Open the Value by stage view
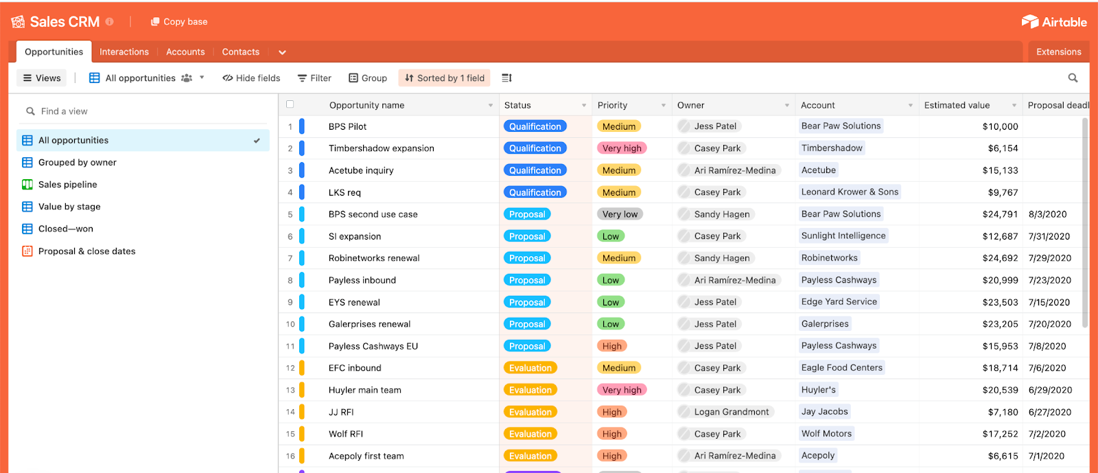Viewport: 1098px width, 473px height. [143, 206]
